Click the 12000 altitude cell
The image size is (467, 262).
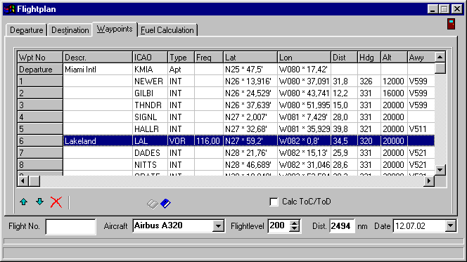pos(394,81)
